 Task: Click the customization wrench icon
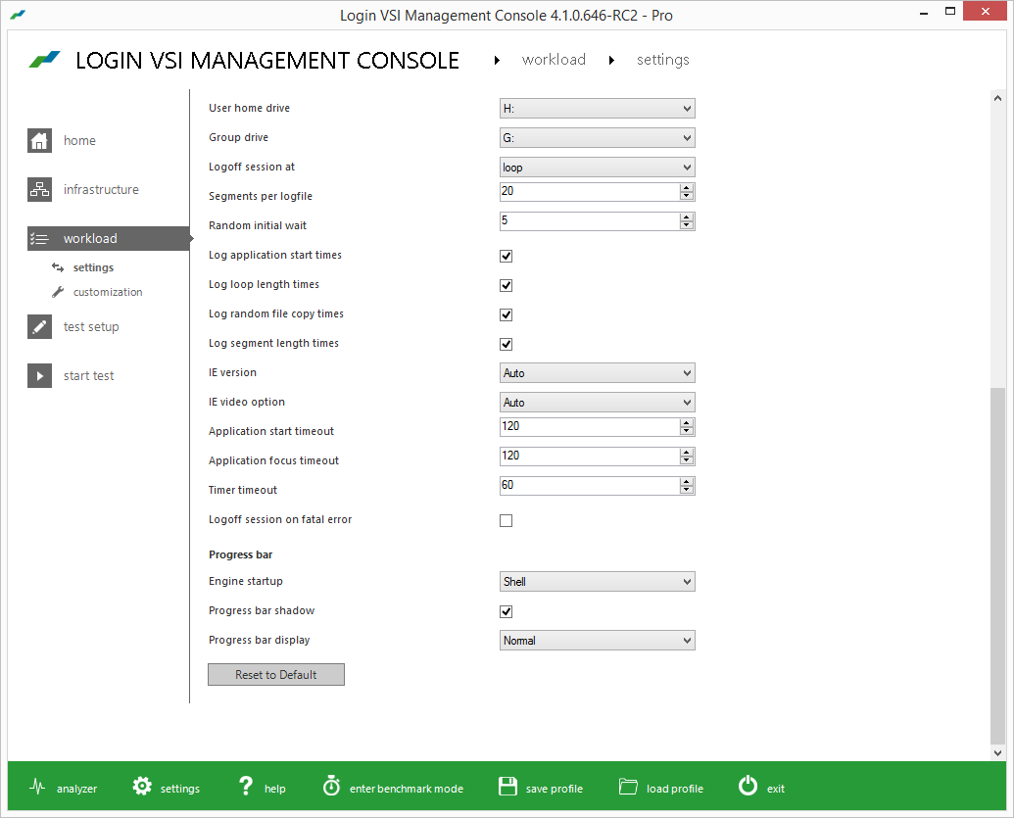pos(58,292)
